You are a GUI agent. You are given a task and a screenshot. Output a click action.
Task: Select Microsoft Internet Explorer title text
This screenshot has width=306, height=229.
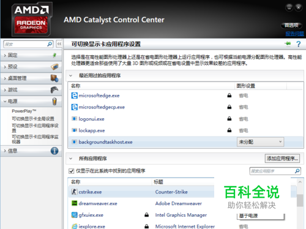click(185, 227)
